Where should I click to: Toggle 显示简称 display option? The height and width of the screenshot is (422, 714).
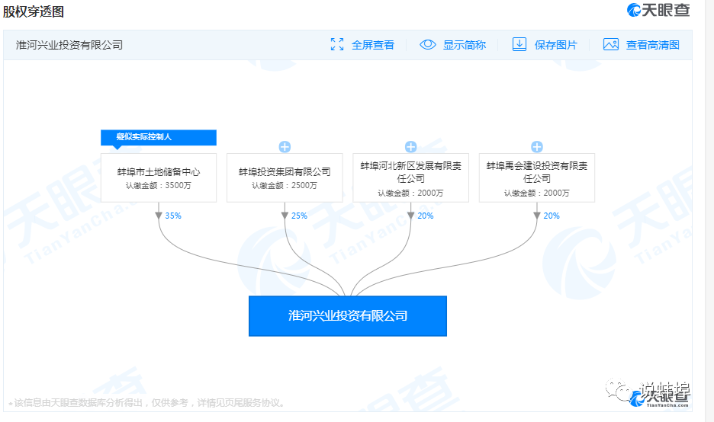(465, 45)
